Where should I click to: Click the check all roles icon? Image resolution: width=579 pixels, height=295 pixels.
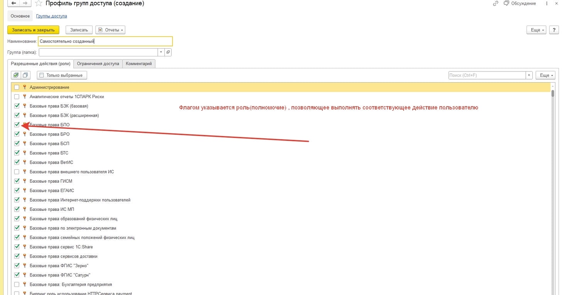tap(16, 75)
